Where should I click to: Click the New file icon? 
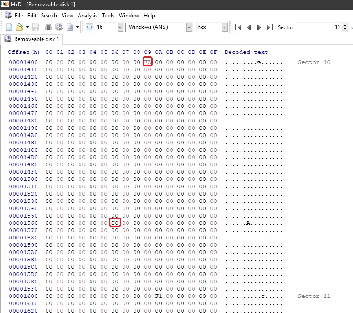click(x=9, y=27)
